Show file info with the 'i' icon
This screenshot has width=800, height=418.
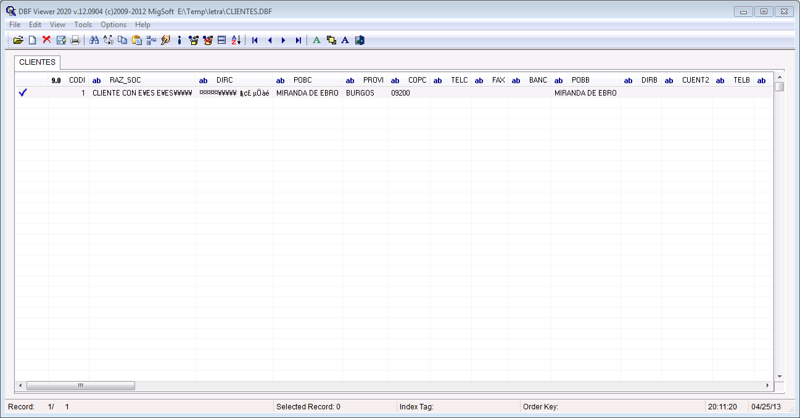[x=179, y=40]
